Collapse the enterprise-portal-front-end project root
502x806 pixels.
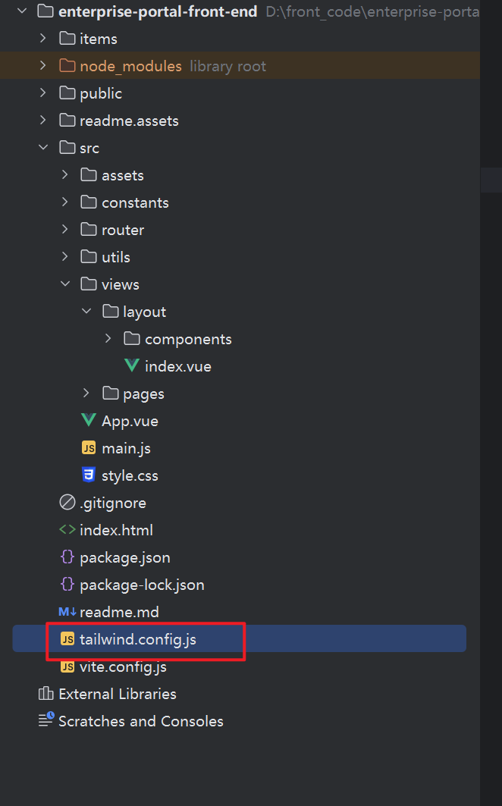(21, 11)
